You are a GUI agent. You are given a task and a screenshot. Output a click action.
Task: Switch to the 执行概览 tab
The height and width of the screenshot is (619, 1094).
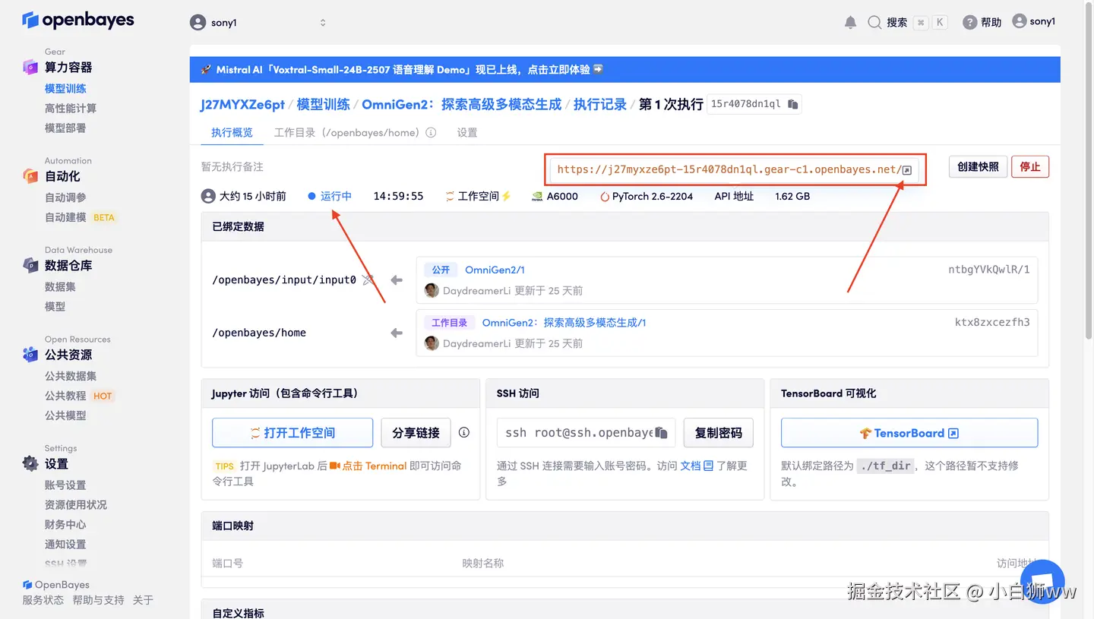click(232, 132)
